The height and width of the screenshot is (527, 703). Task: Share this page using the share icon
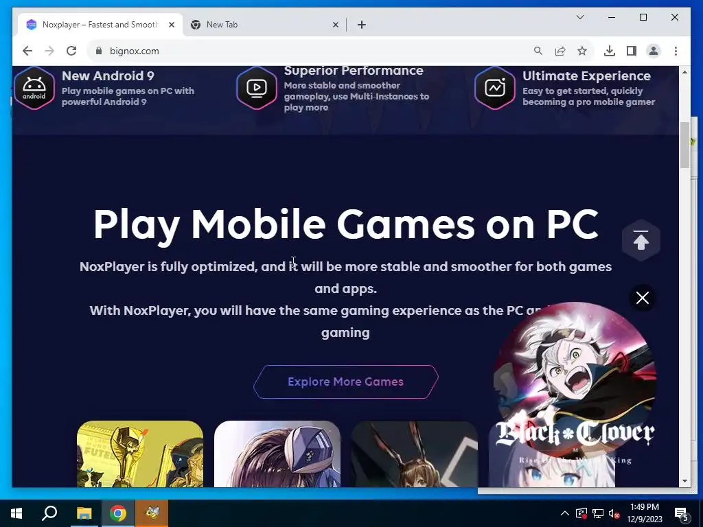click(560, 51)
